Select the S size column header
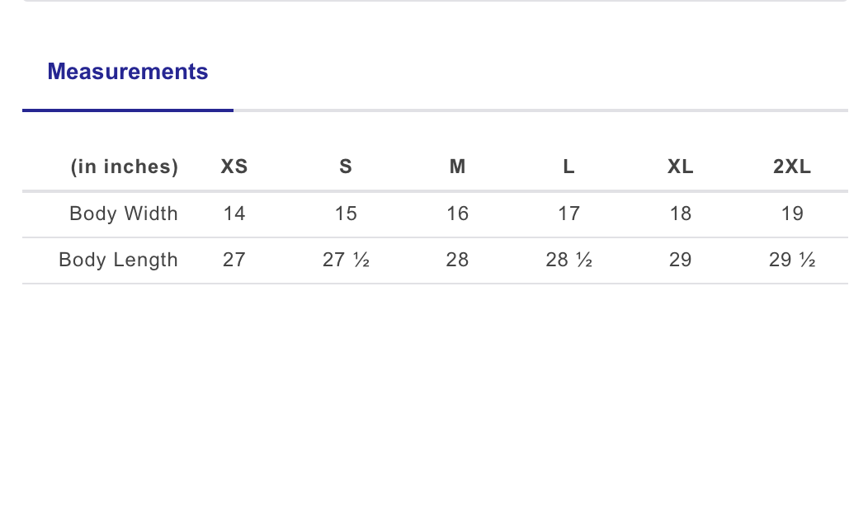 coord(346,167)
